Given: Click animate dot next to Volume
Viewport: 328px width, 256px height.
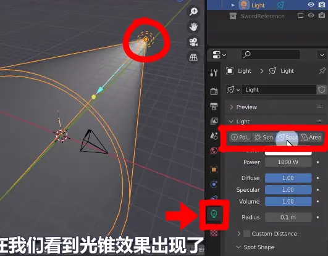Looking at the screenshot, I should [317, 201].
